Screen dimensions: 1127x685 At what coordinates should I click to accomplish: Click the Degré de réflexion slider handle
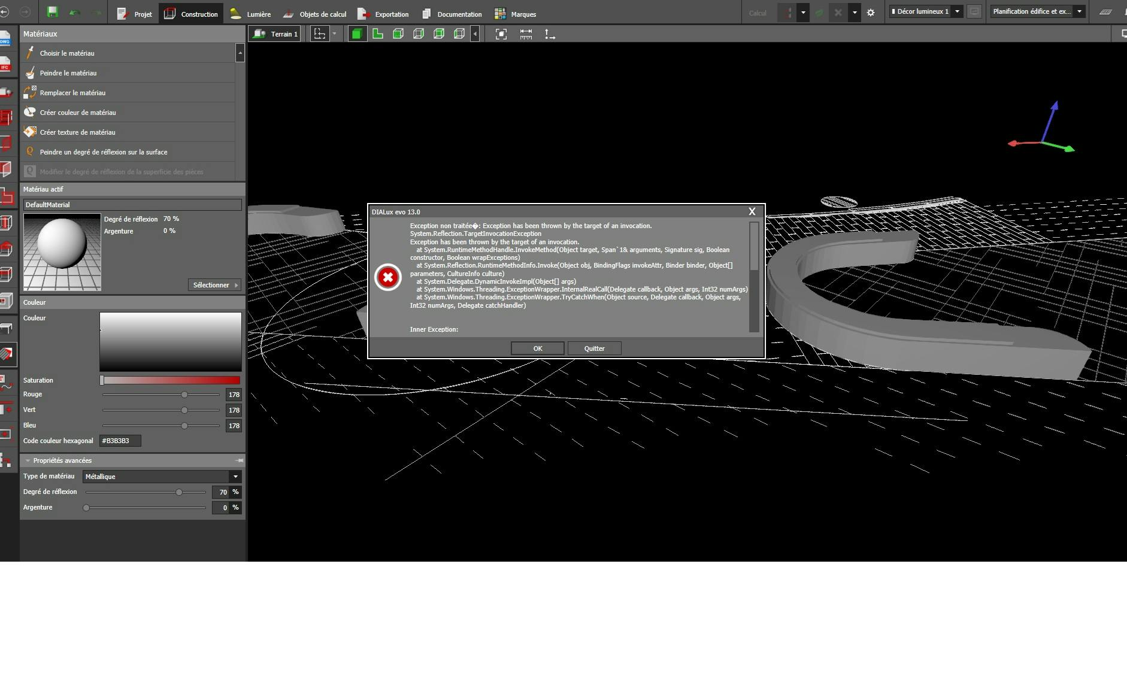179,492
